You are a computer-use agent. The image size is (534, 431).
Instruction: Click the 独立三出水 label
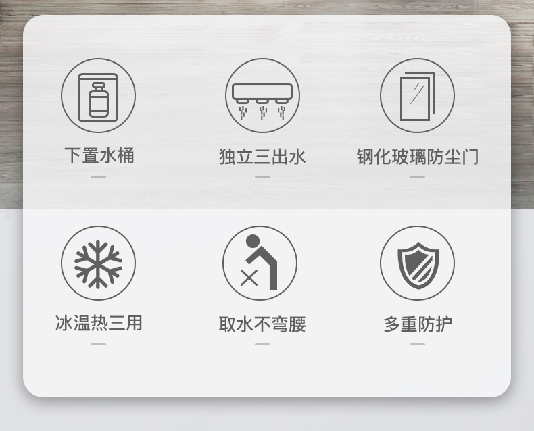[x=262, y=157]
